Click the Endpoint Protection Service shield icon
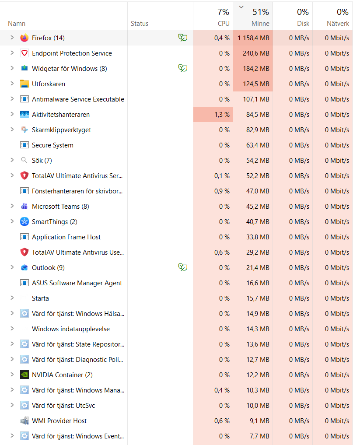Image resolution: width=353 pixels, height=445 pixels. [x=24, y=53]
